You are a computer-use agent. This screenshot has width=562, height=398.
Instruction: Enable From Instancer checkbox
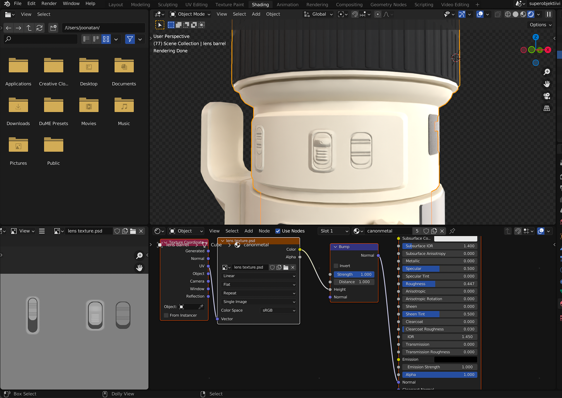[166, 315]
